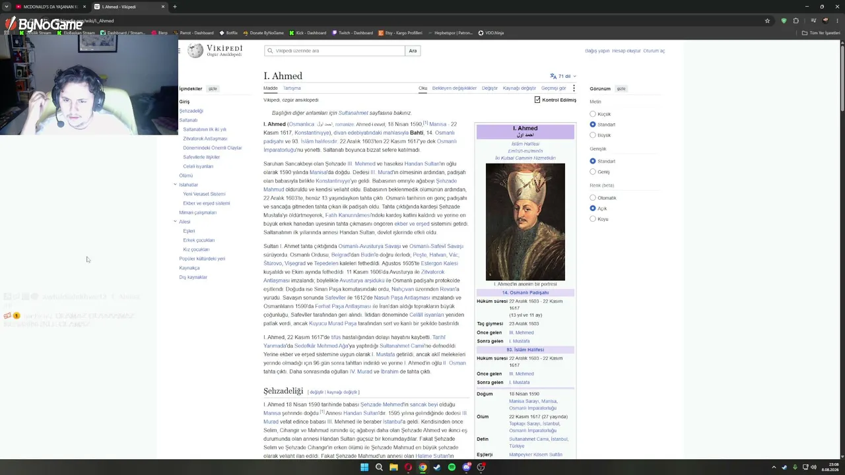Open File Explorer from the taskbar

pos(393,467)
